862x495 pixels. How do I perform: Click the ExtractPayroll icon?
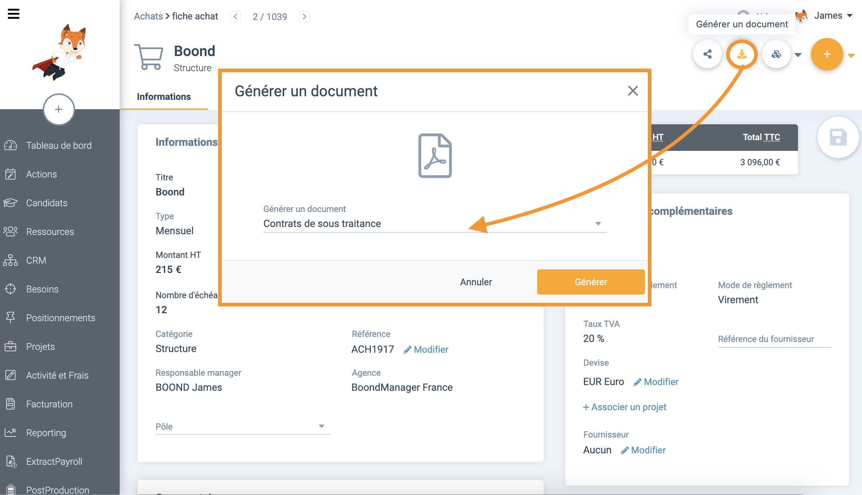click(x=11, y=461)
